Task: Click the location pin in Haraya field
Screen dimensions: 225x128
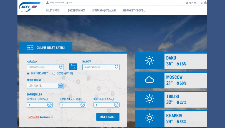Action: [x=117, y=67]
